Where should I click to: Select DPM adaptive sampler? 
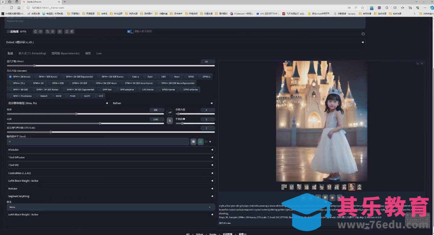pyautogui.click(x=125, y=90)
